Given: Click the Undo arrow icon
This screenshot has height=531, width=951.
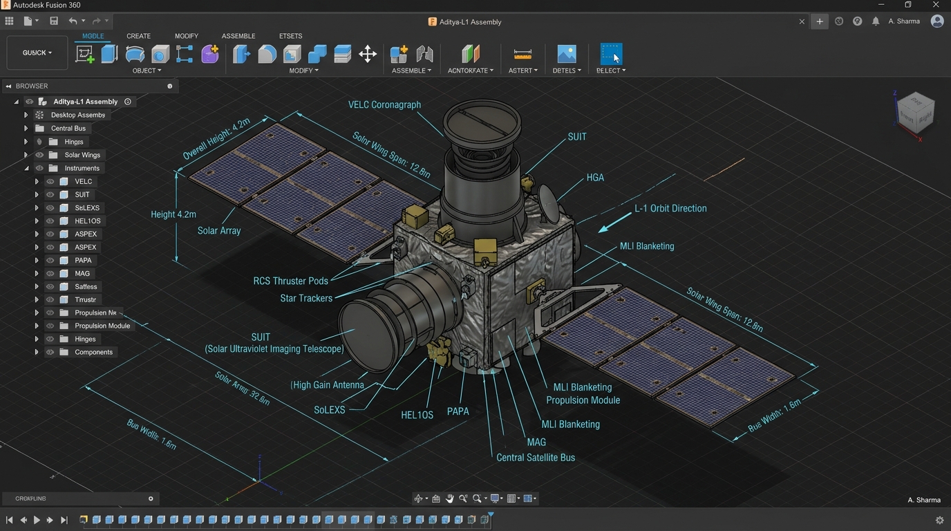Looking at the screenshot, I should coord(73,21).
